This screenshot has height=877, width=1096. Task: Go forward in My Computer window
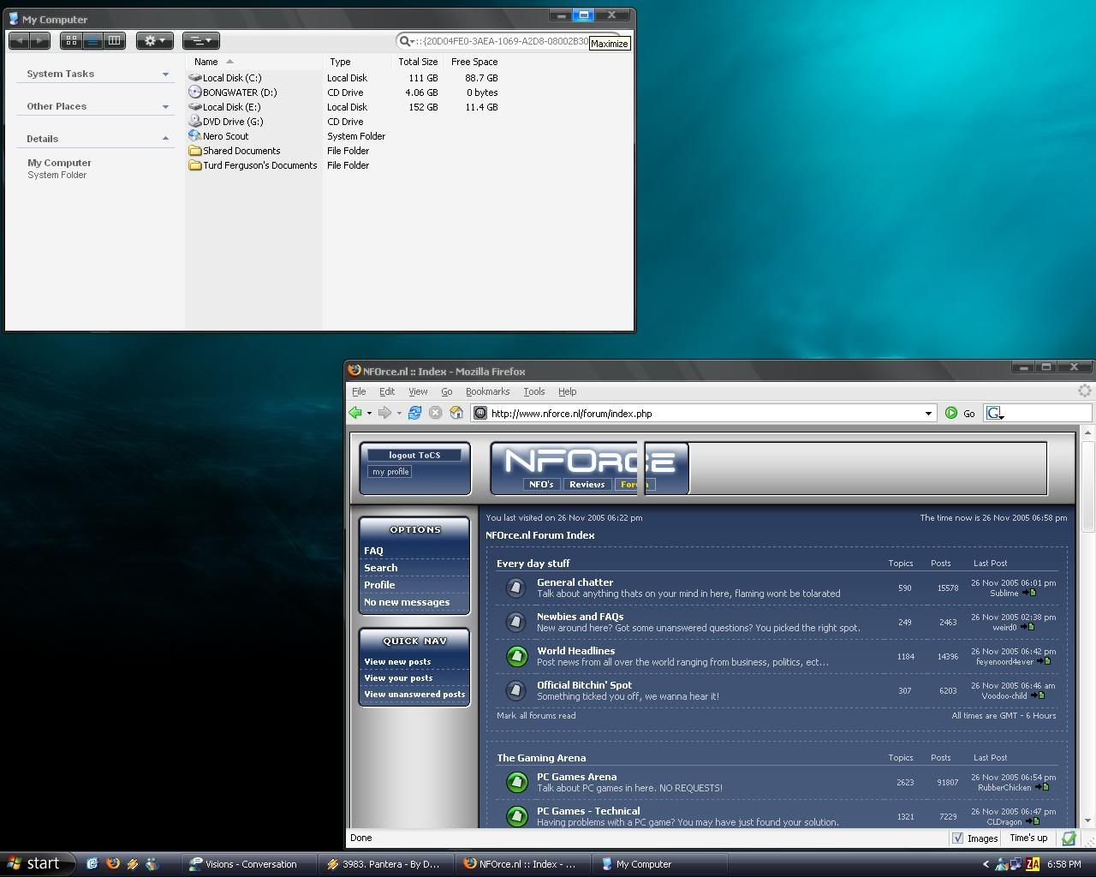click(40, 40)
